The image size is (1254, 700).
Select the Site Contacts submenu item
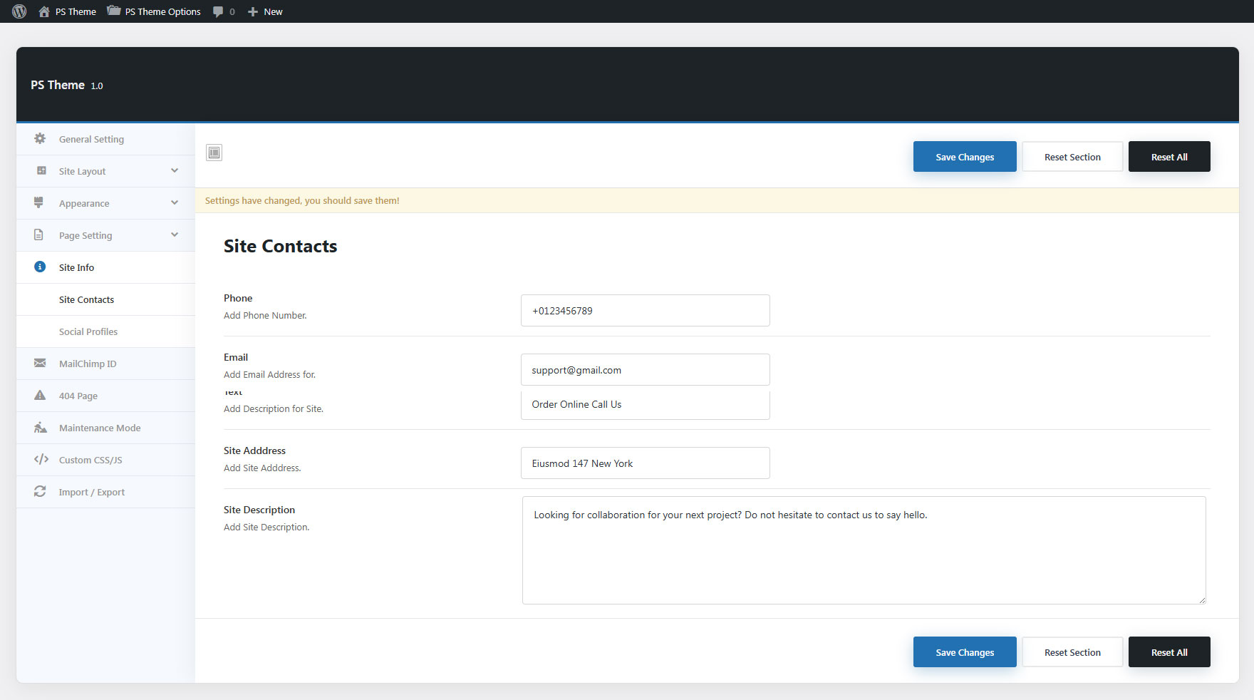86,299
